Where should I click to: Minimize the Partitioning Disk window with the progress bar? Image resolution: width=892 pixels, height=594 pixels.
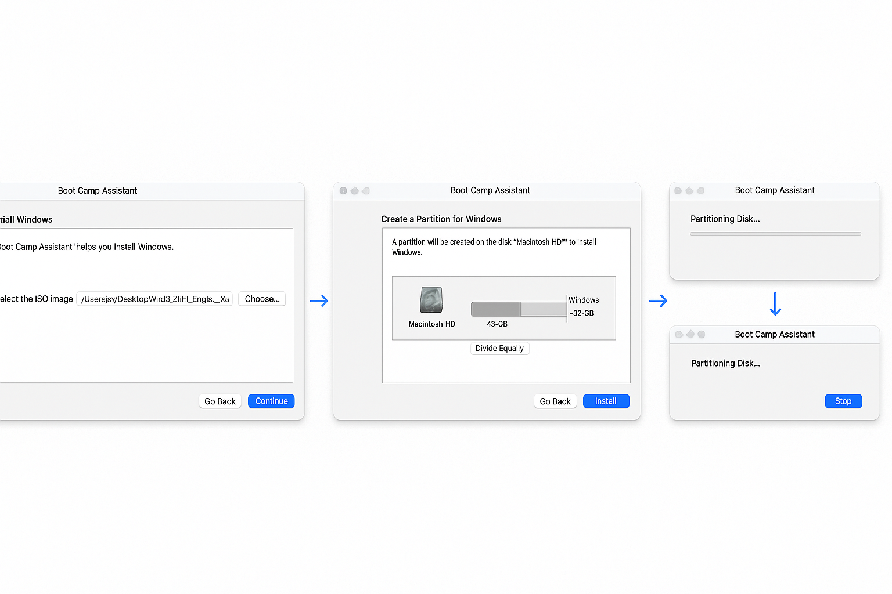[689, 191]
